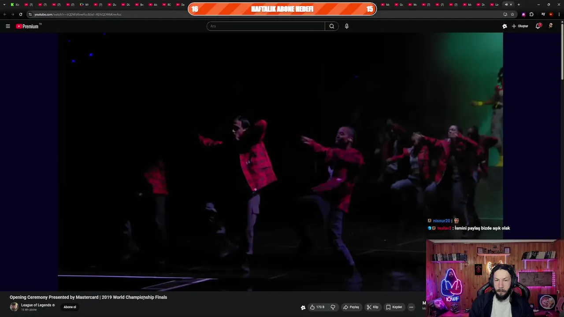Open the browser profile icon in toolbar
564x317 pixels.
click(x=551, y=14)
